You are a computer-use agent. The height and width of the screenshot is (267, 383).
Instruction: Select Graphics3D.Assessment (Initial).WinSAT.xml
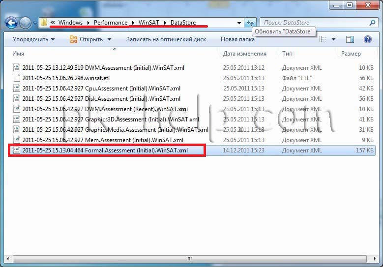pos(111,119)
